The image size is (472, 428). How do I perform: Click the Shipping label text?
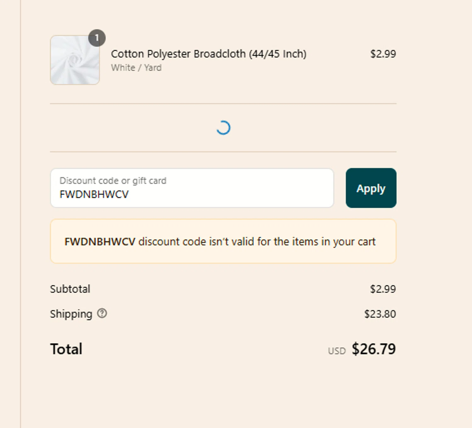[x=71, y=314]
